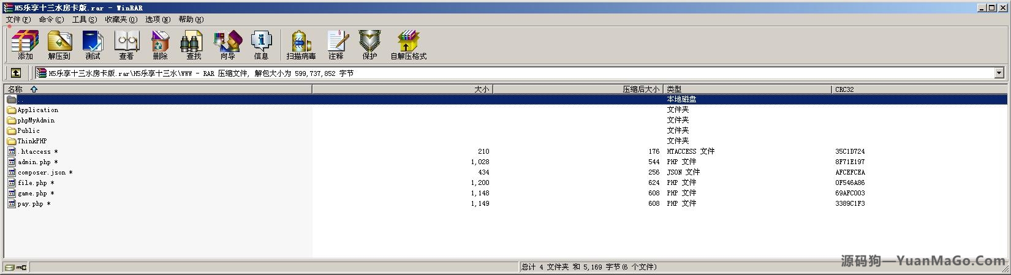Viewport: 1011px width, 275px height.
Task: Sort by Type (类型) column header
Action: pos(748,89)
